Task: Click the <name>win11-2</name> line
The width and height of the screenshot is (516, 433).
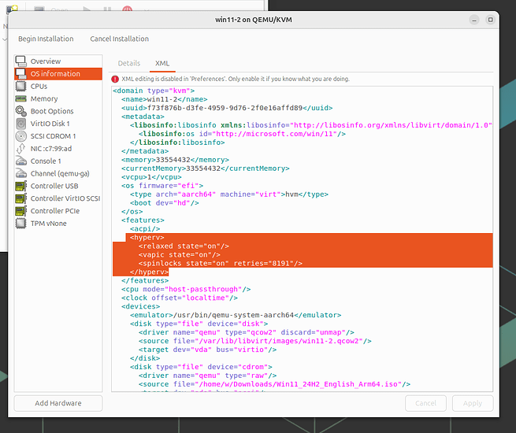Action: 164,99
